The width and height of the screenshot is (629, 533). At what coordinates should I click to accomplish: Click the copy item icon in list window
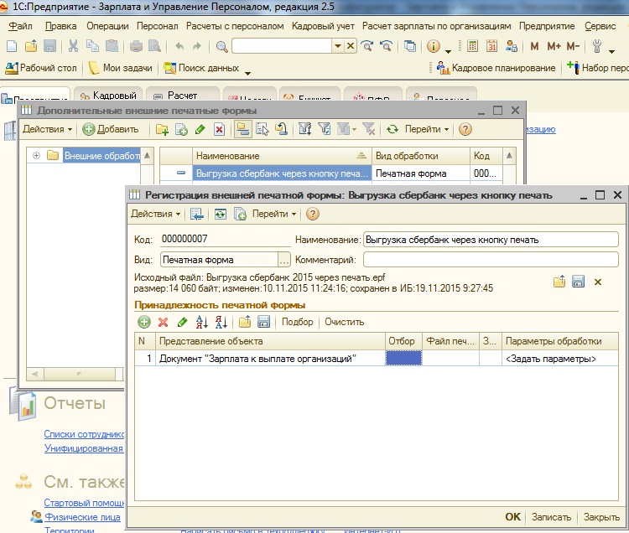[181, 129]
